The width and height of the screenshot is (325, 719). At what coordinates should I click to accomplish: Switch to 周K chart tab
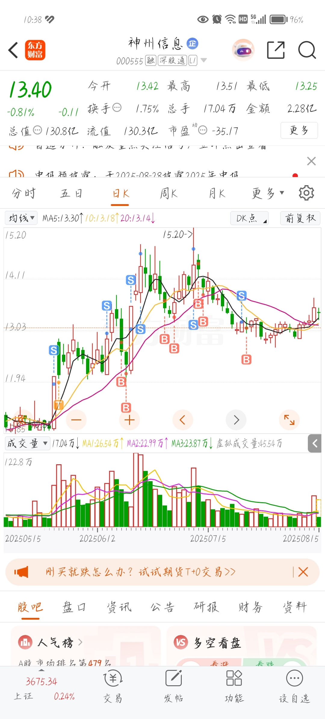pos(169,193)
